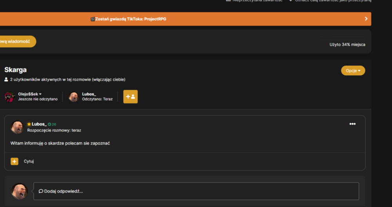This screenshot has height=207, width=392.
Task: Click the yellow plus multiquote button
Action: [x=15, y=162]
